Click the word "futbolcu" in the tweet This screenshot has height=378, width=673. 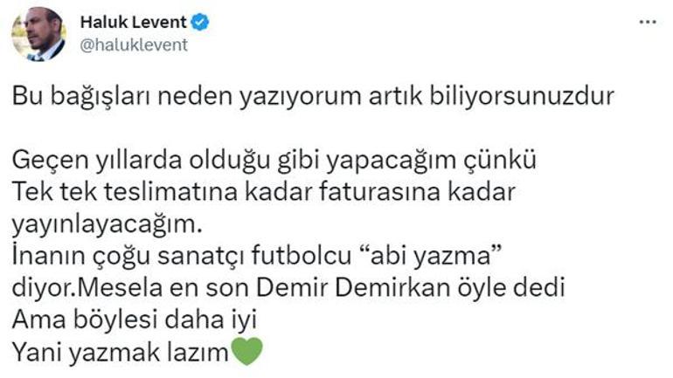302,257
